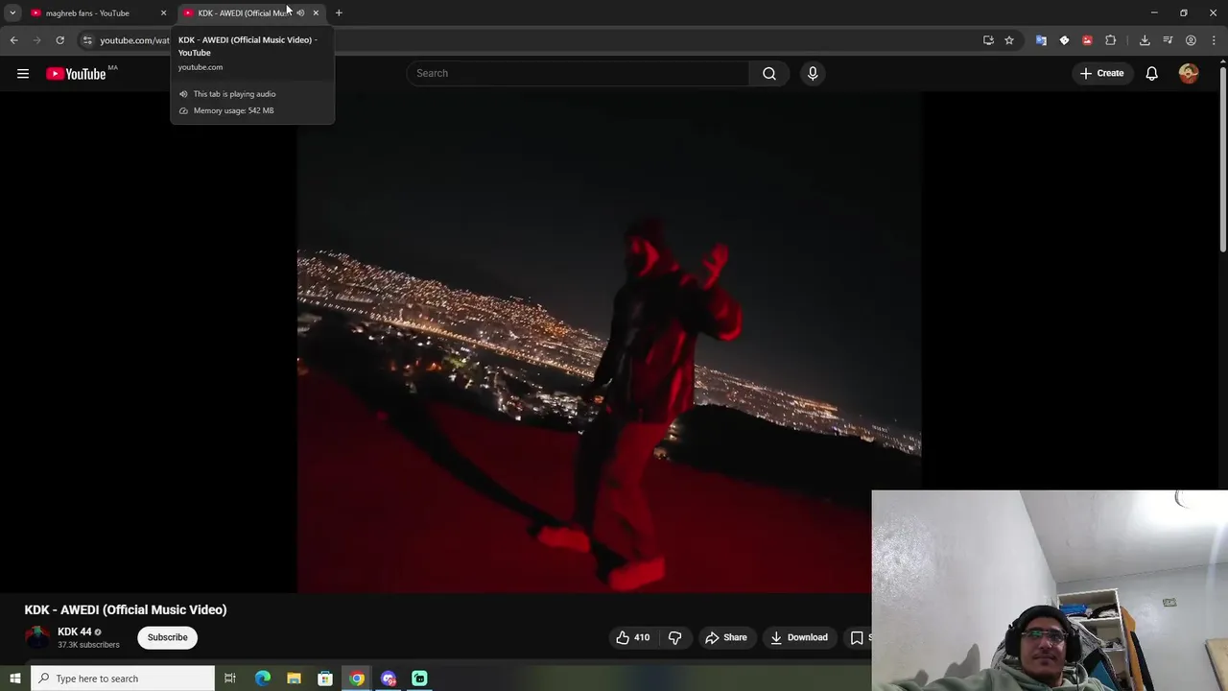Image resolution: width=1228 pixels, height=691 pixels.
Task: Launch Microsoft Edge from taskbar
Action: tap(262, 679)
